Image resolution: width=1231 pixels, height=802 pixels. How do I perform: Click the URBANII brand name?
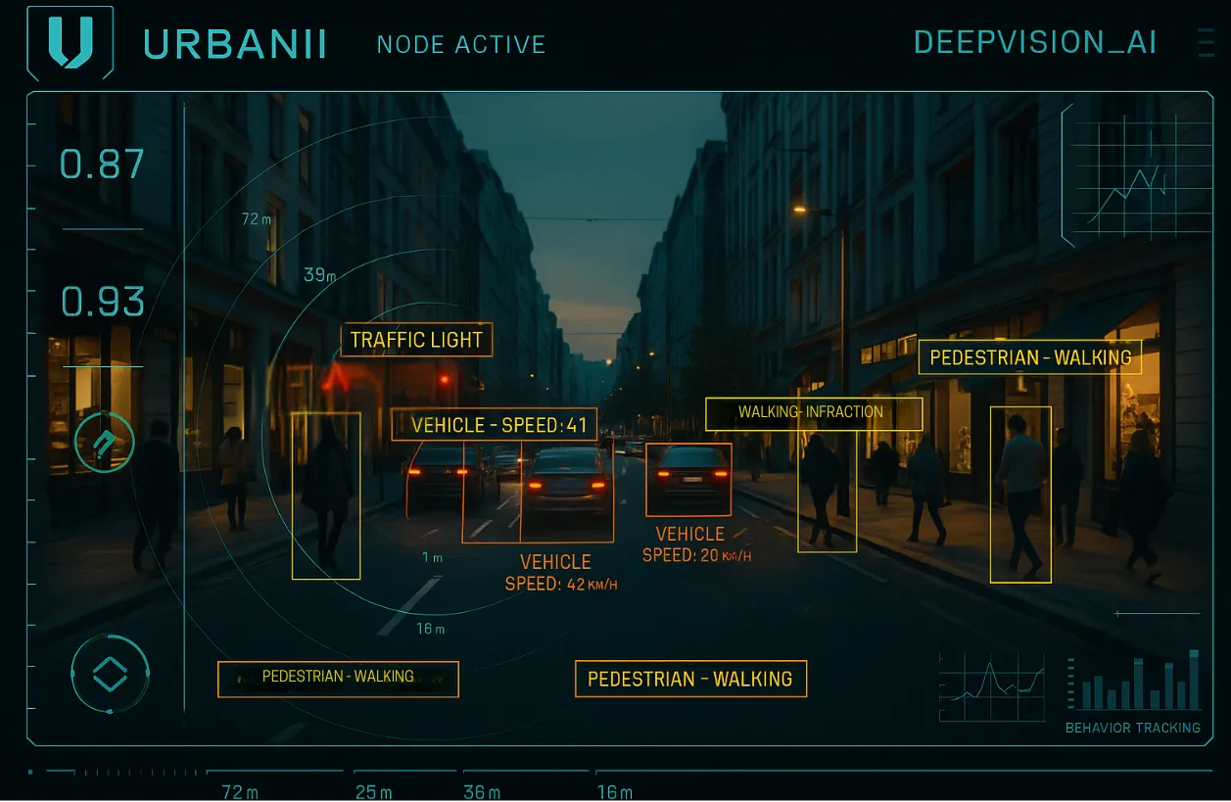pos(235,45)
